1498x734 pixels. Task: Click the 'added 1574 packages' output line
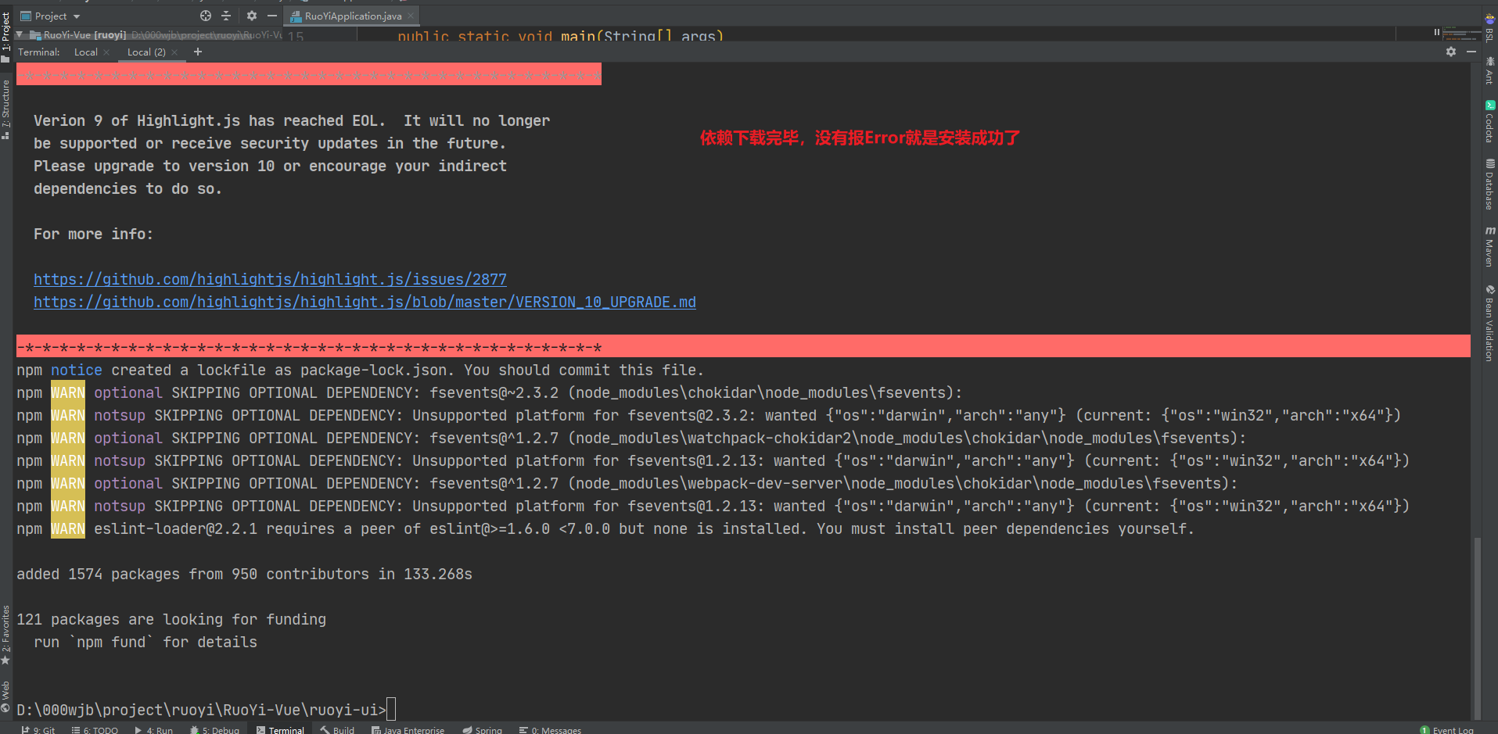point(244,574)
